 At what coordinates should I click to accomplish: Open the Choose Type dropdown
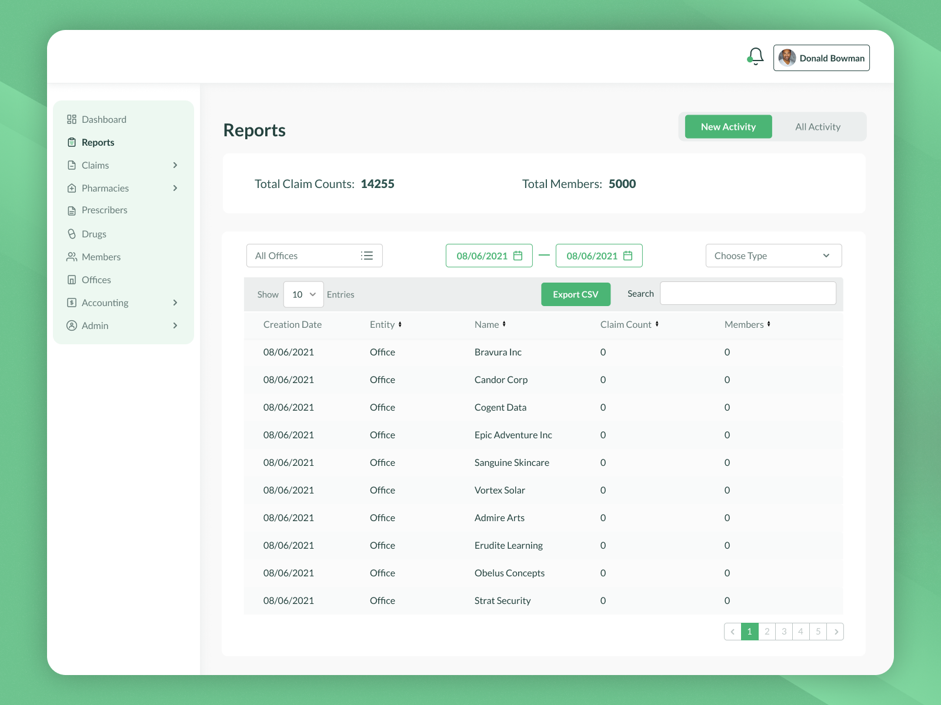[x=774, y=256]
